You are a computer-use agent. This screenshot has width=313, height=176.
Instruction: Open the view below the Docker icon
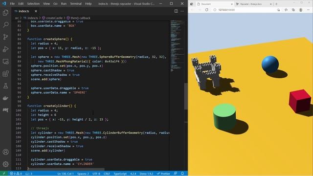(5, 110)
